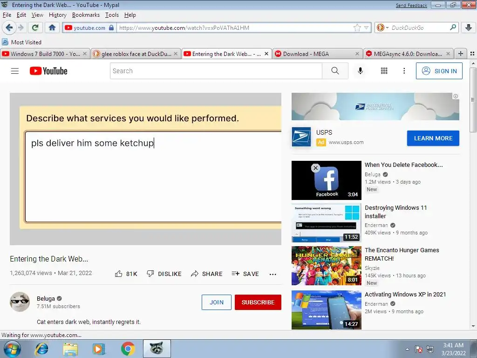The width and height of the screenshot is (477, 358).
Task: Click the YouTube search magnifier button
Action: 335,71
